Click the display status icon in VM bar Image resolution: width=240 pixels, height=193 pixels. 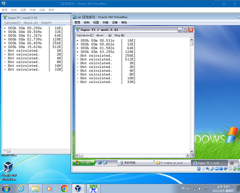click(x=221, y=169)
